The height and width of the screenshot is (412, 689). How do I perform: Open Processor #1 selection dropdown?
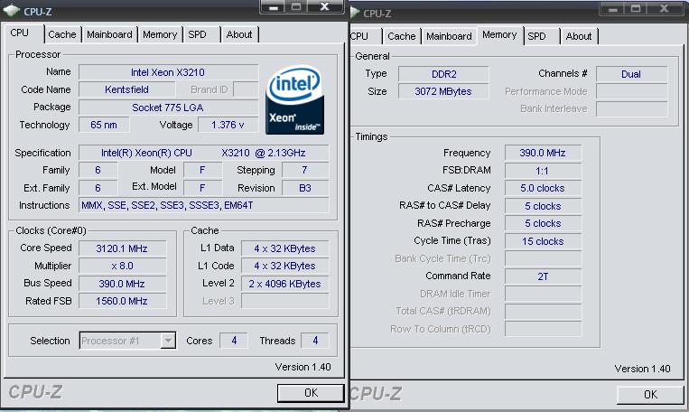[x=127, y=341]
